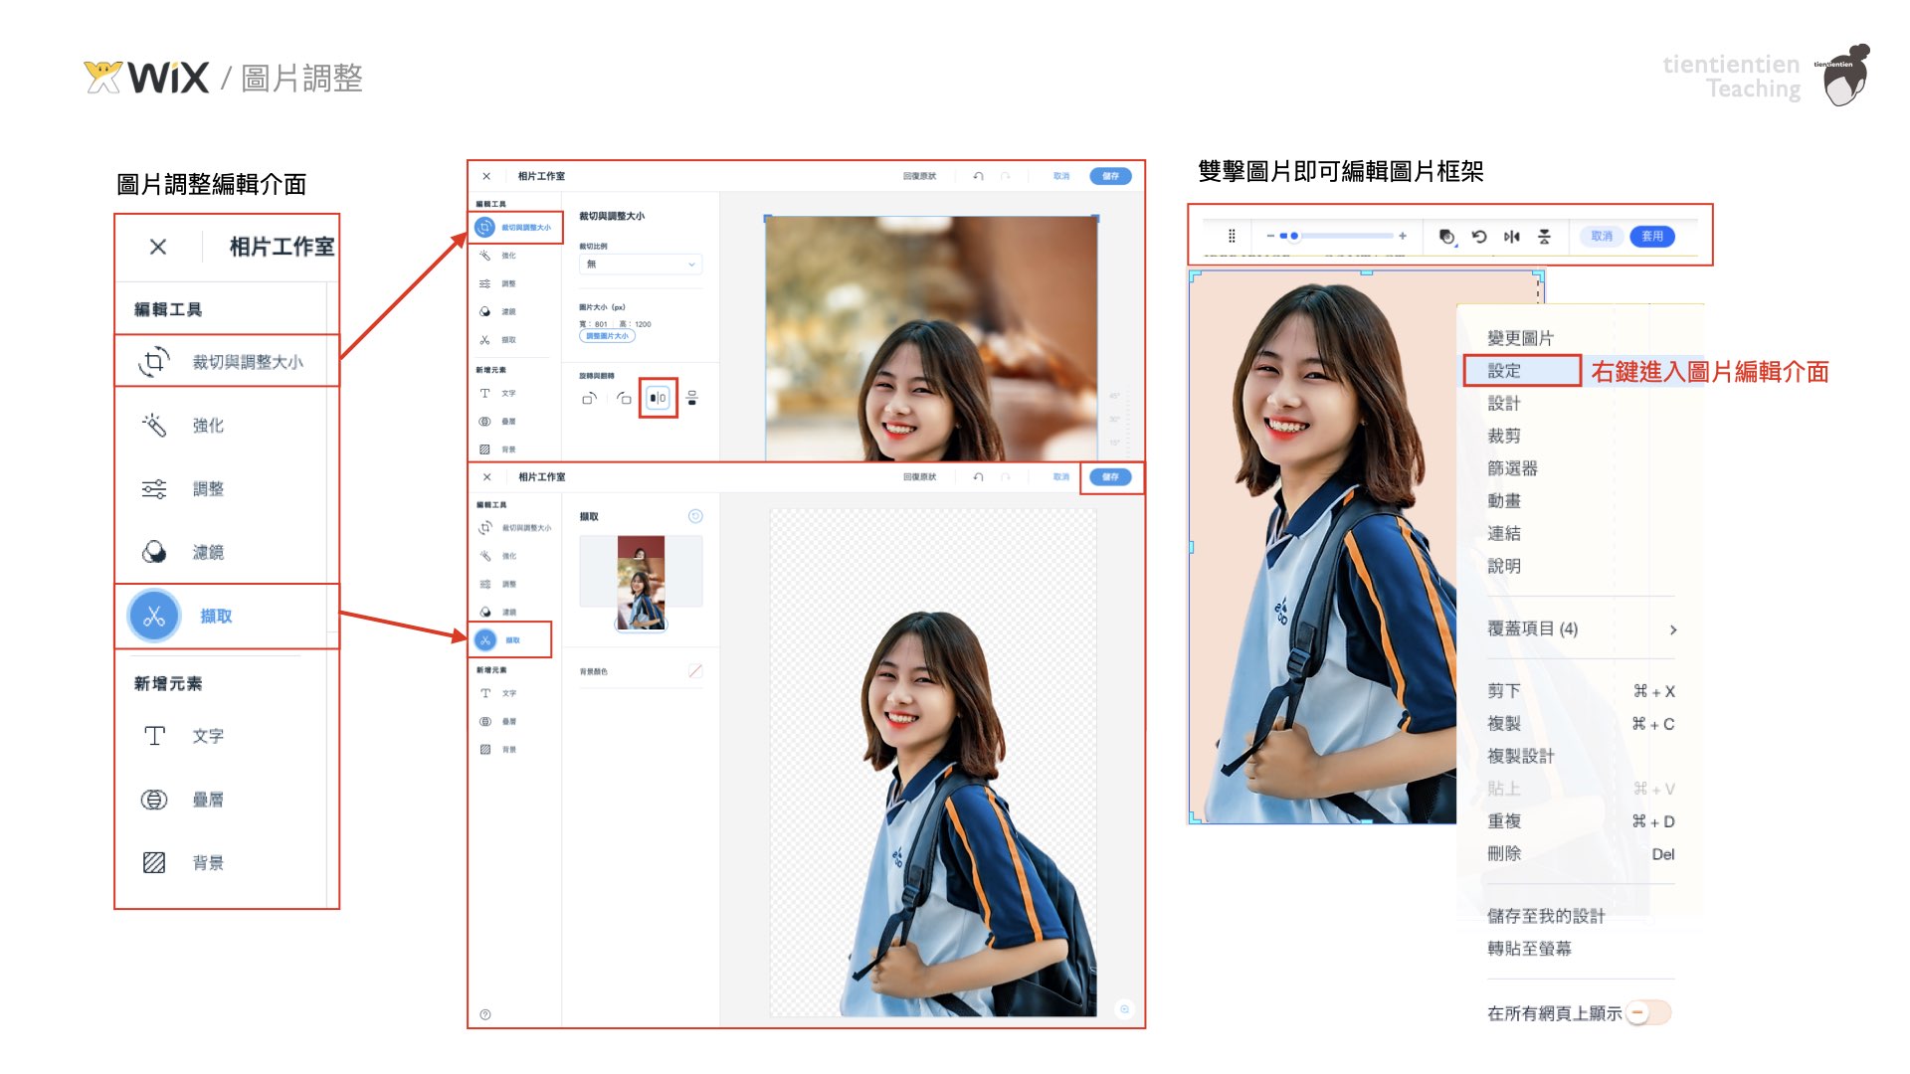Choose 設定 in the context menu
This screenshot has width=1910, height=1074.
point(1504,371)
